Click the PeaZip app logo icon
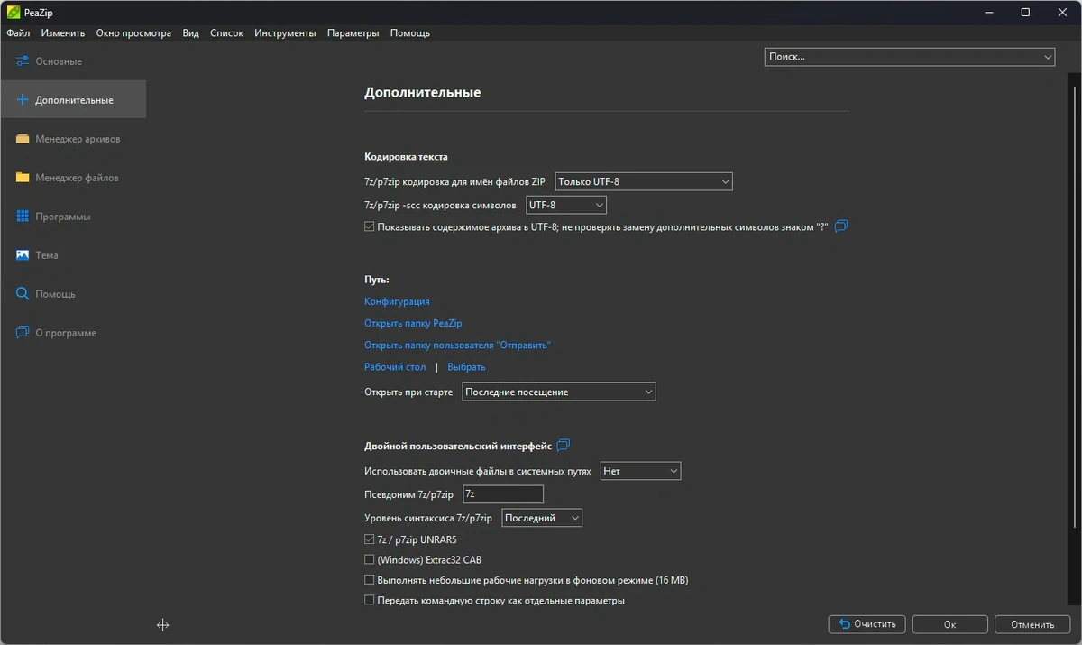The height and width of the screenshot is (645, 1082). pos(14,13)
